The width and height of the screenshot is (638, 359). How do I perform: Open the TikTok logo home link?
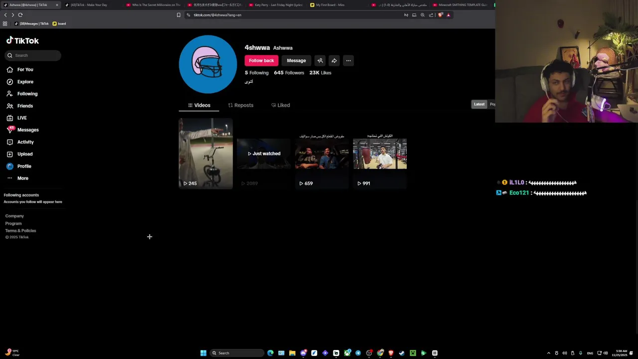pyautogui.click(x=22, y=40)
